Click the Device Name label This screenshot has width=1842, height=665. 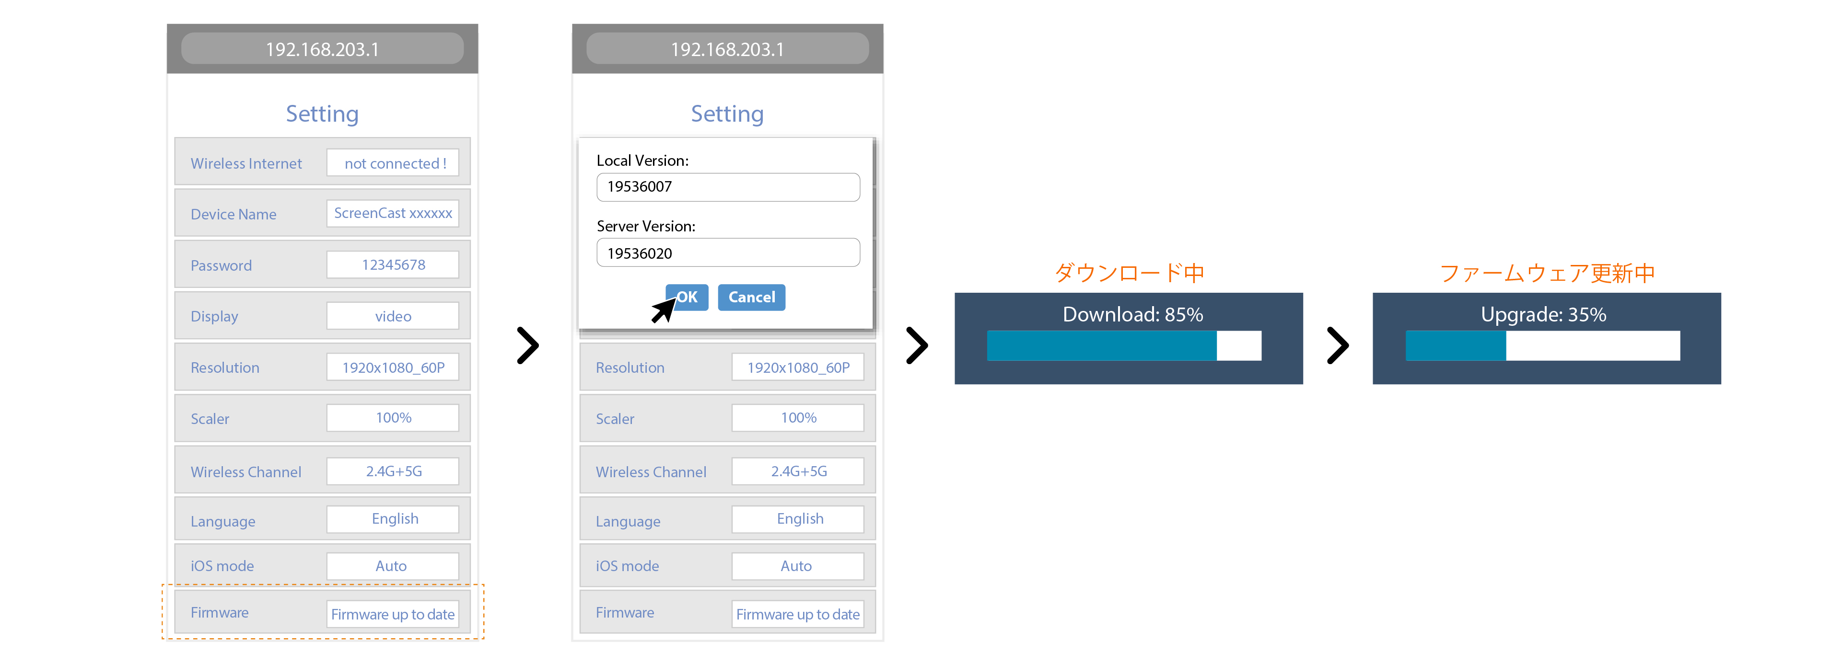233,214
